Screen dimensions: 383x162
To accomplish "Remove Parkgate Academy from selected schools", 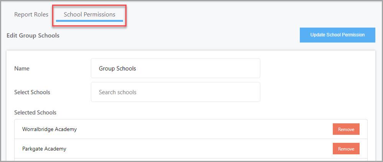I will point(346,149).
